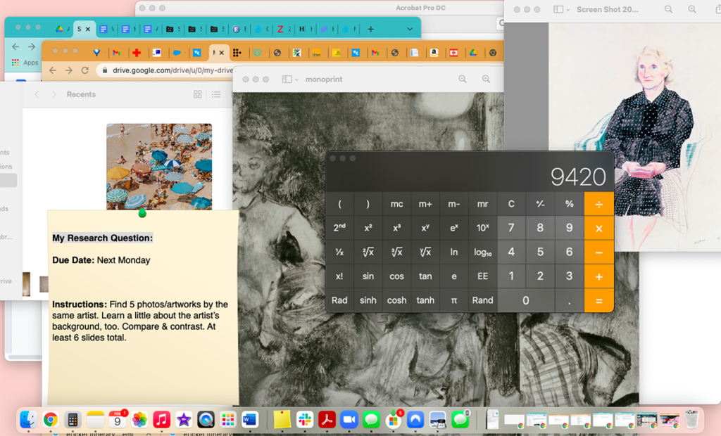Viewport: 721px width, 436px height.
Task: Select the Google Drive tab in teal Chrome
Action: [59, 29]
